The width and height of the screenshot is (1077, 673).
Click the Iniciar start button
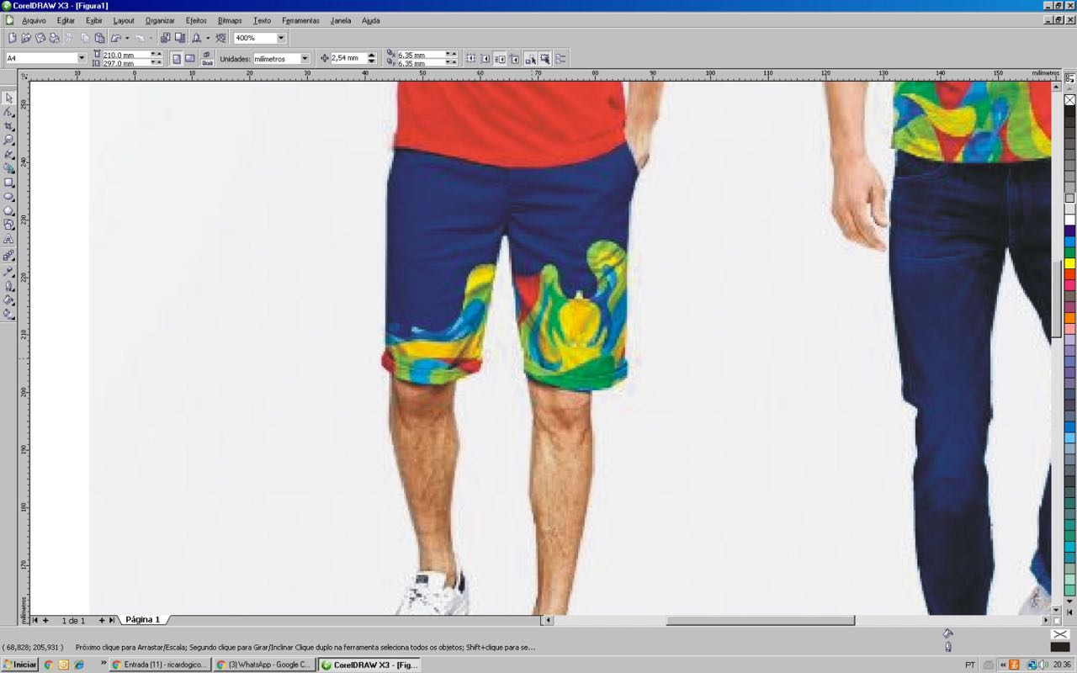[x=20, y=665]
